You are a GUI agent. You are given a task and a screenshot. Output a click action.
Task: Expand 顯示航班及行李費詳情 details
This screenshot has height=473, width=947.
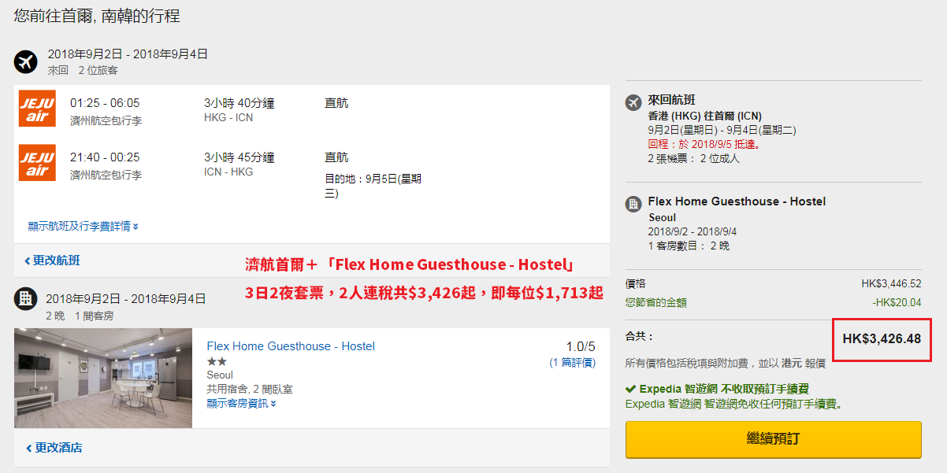click(84, 226)
